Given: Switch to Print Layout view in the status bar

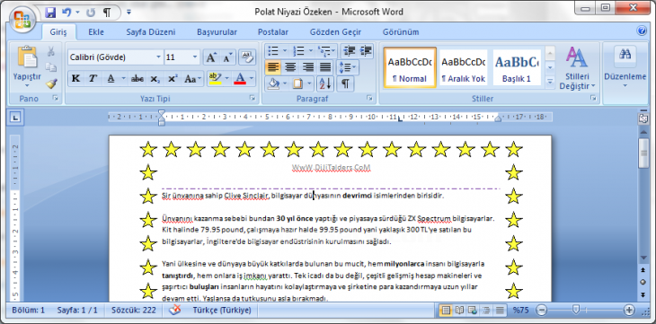Looking at the screenshot, I should coord(446,310).
